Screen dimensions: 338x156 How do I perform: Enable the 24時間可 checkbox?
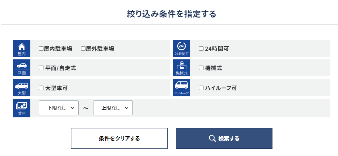pyautogui.click(x=201, y=49)
